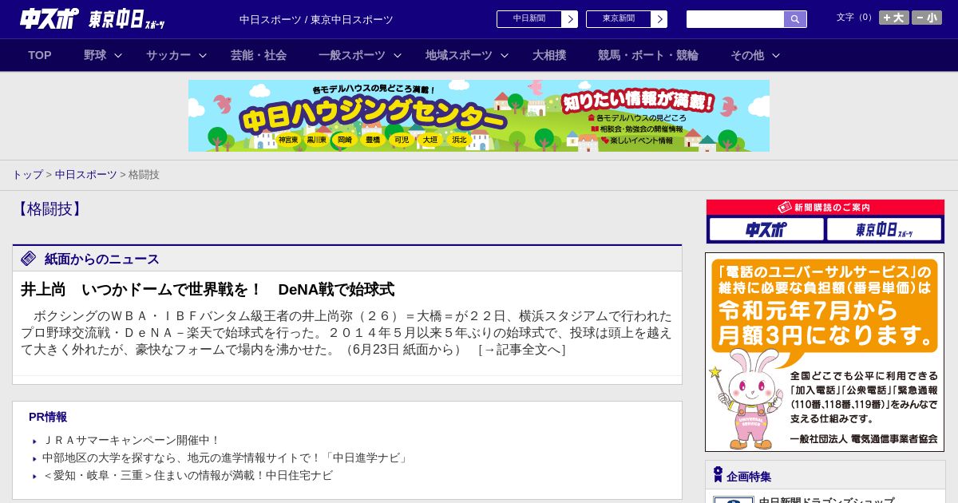Open 地域スポーツ menu item
Image resolution: width=958 pixels, height=503 pixels.
pos(459,55)
